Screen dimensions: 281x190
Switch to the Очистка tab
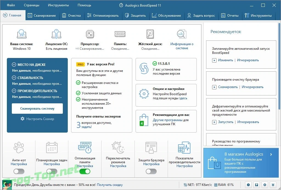click(71, 16)
